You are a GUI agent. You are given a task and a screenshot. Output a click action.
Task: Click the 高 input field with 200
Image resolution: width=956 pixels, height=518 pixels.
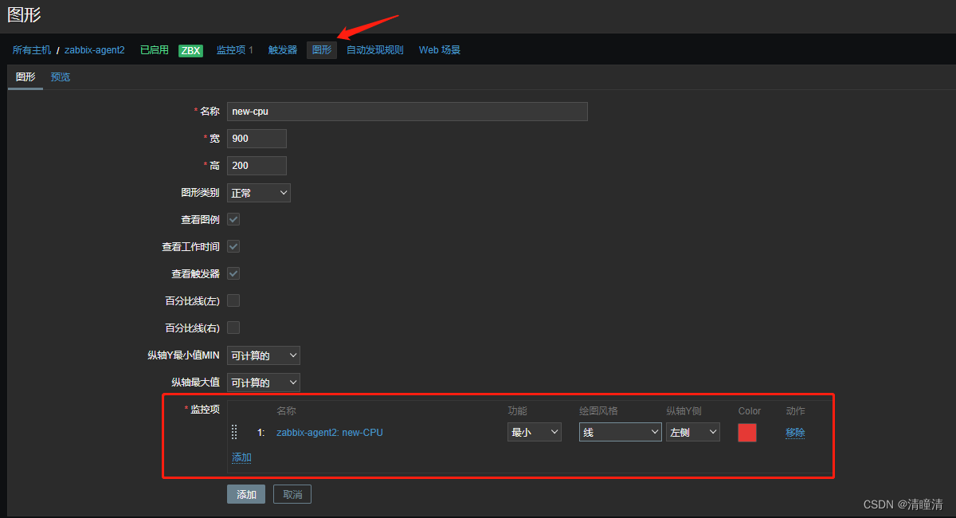[257, 166]
